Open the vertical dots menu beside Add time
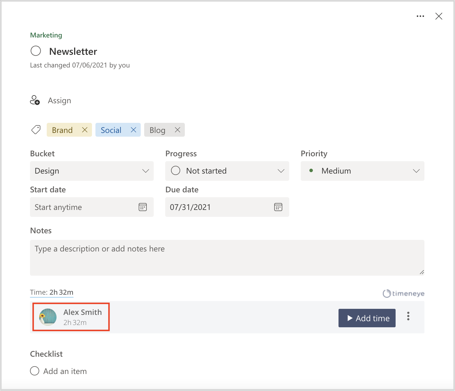Viewport: 455px width, 391px height. click(408, 316)
